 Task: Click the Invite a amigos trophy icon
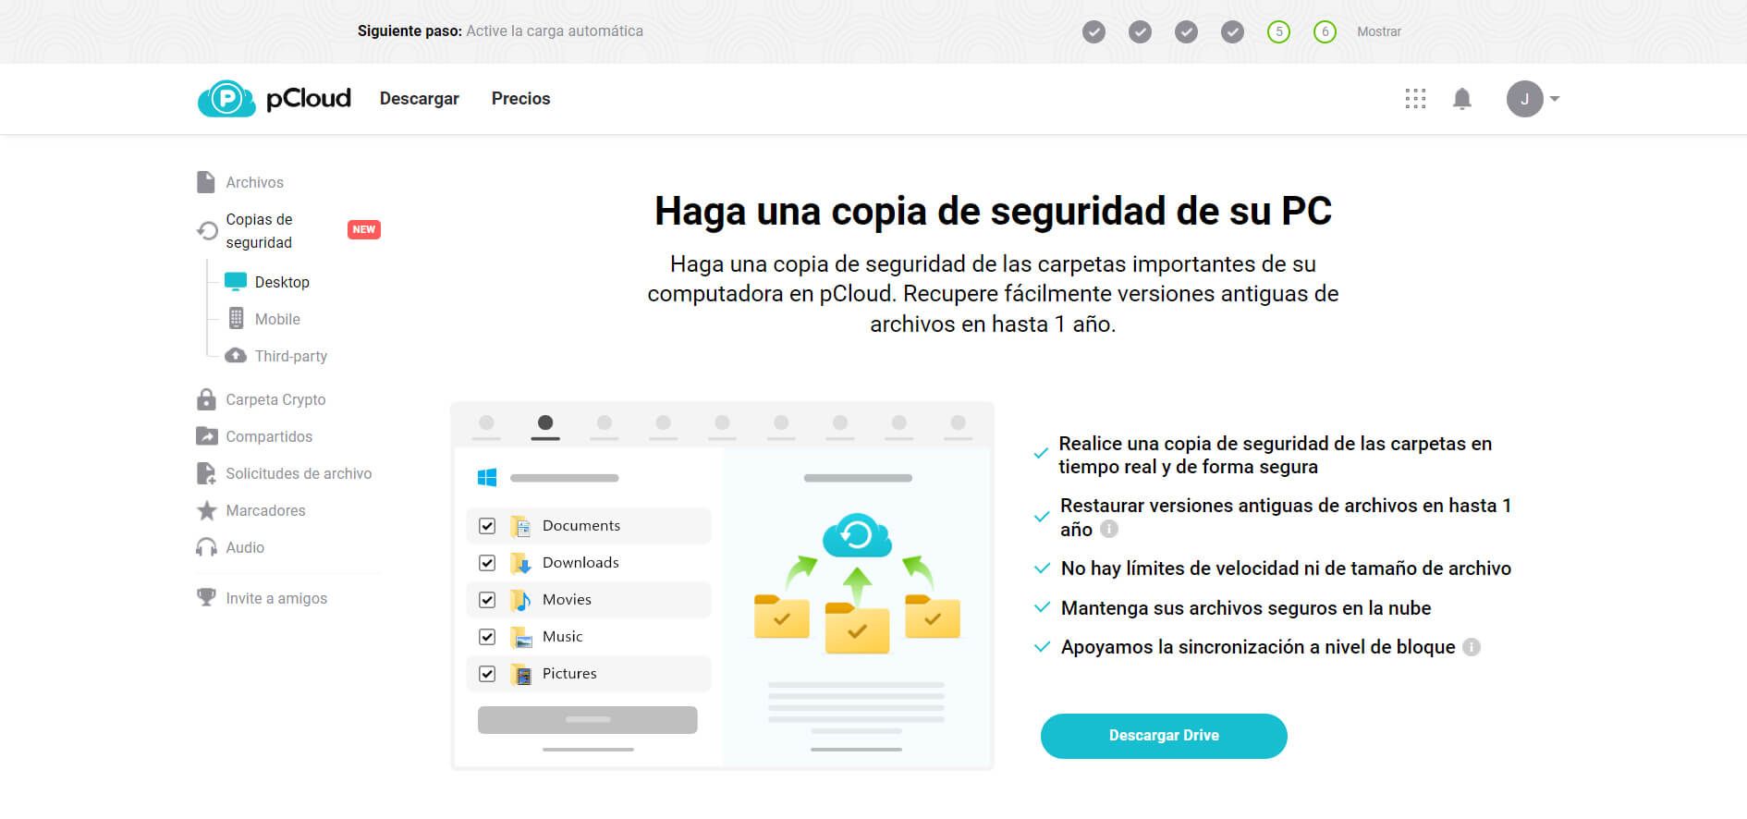tap(206, 597)
